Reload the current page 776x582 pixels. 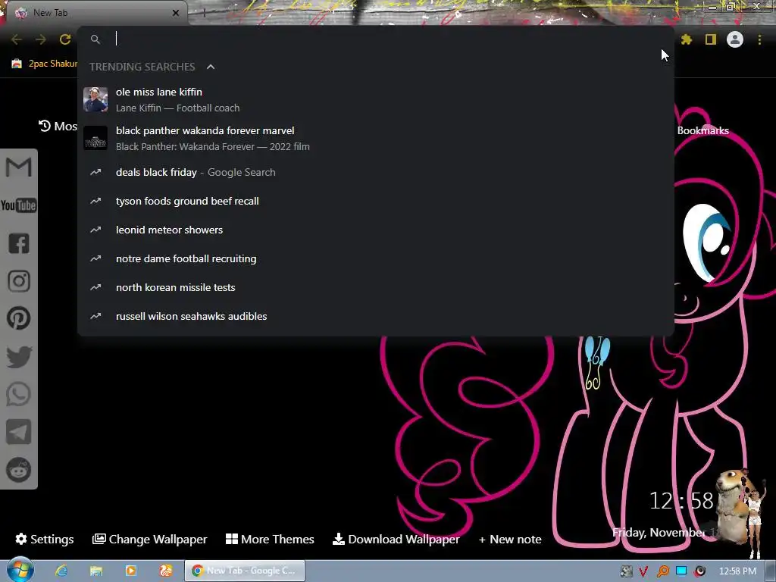click(x=65, y=39)
